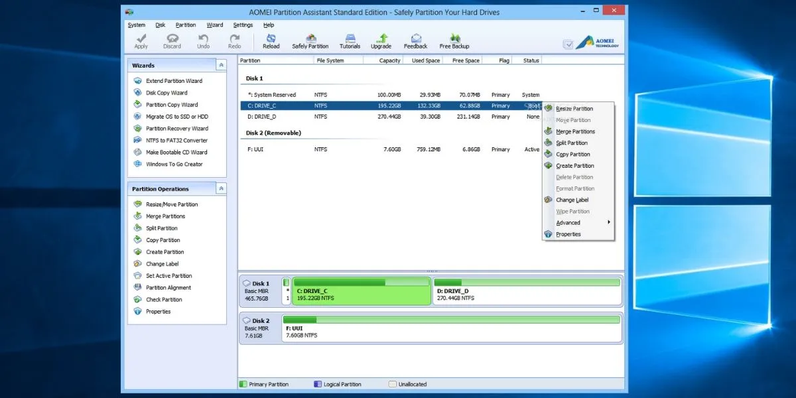Open the Partition menu
This screenshot has height=398, width=796.
[x=186, y=25]
